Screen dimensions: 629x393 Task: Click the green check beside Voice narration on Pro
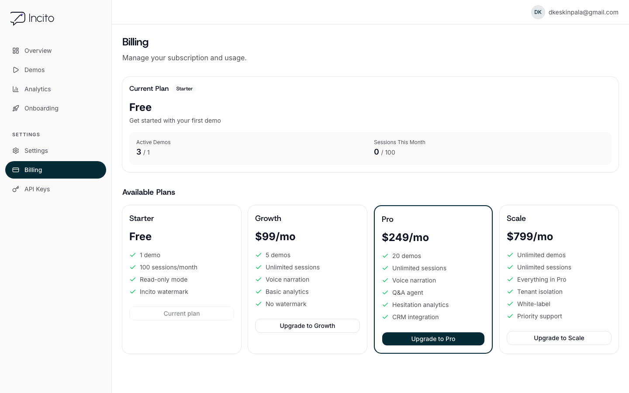385,280
